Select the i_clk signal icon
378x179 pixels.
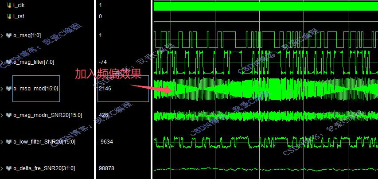9,5
